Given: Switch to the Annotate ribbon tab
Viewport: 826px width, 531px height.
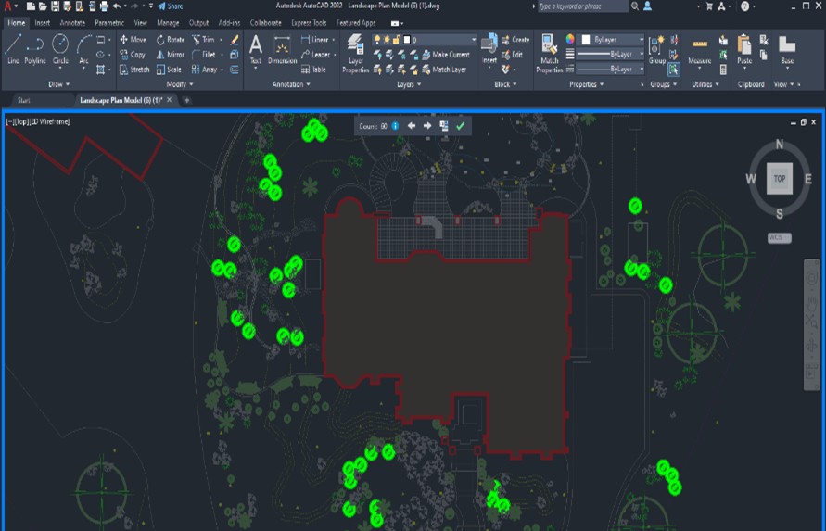Looking at the screenshot, I should coord(72,22).
